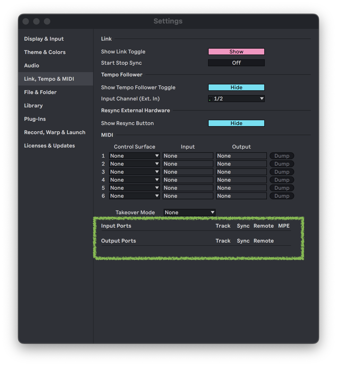Click the Output field in row 1
337x366 pixels.
[242, 156]
